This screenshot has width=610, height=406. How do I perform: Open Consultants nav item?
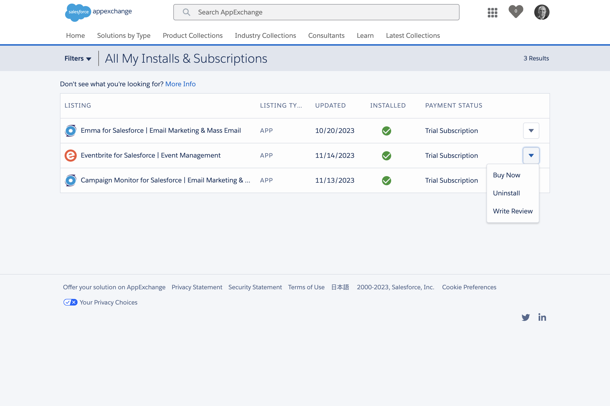[326, 36]
